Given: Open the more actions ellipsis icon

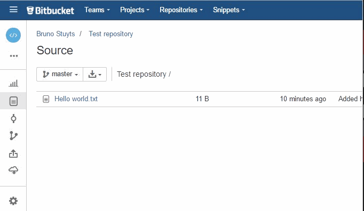Looking at the screenshot, I should 14,56.
